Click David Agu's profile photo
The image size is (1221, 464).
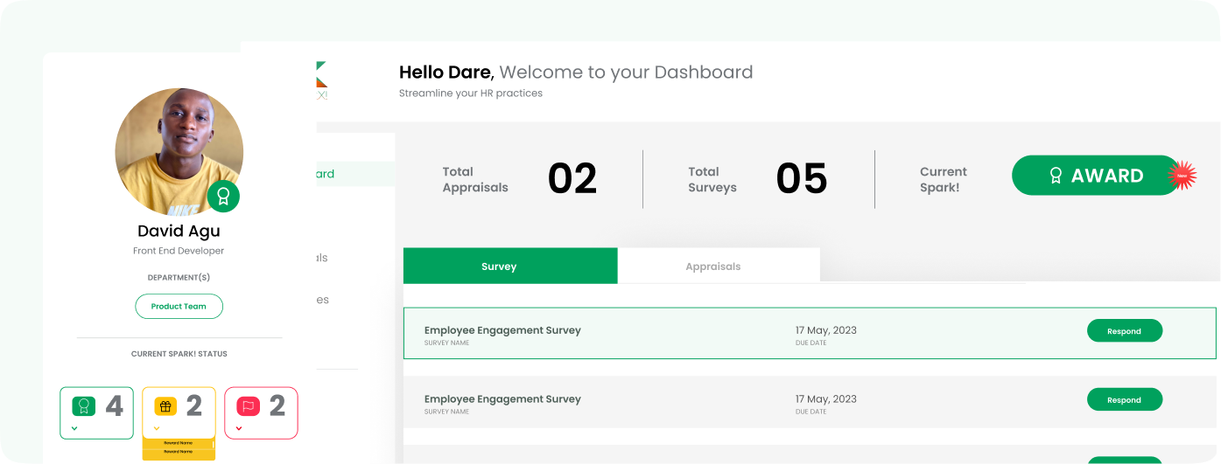point(179,151)
